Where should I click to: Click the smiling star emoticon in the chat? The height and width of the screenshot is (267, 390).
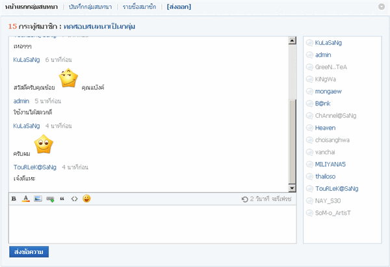pos(44,144)
